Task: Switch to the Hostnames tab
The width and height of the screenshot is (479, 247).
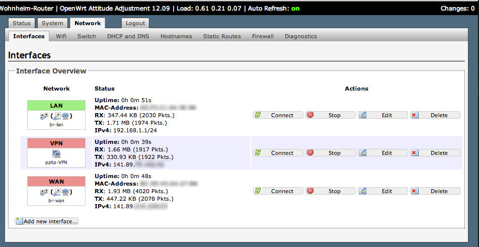Action: (176, 36)
